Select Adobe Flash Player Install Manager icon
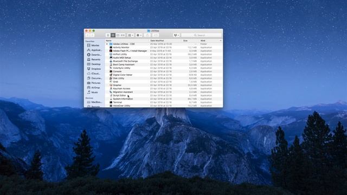The image size is (347, 195). pyautogui.click(x=111, y=51)
